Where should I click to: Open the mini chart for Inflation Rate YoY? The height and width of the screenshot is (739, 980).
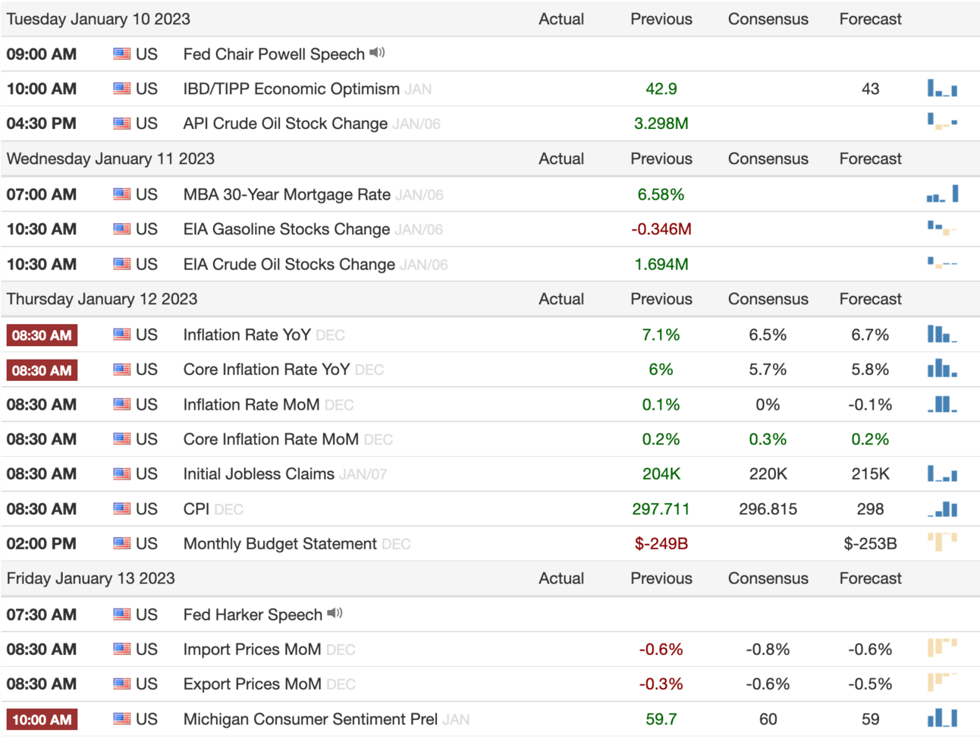(x=942, y=335)
